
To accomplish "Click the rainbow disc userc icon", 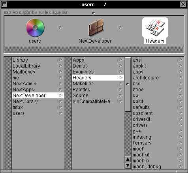I will 35,28.
